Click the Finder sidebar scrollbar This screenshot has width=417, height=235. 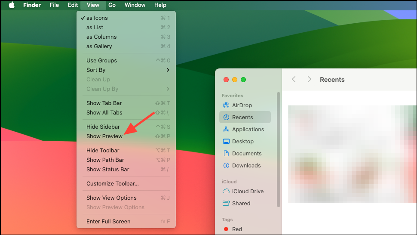pyautogui.click(x=279, y=149)
